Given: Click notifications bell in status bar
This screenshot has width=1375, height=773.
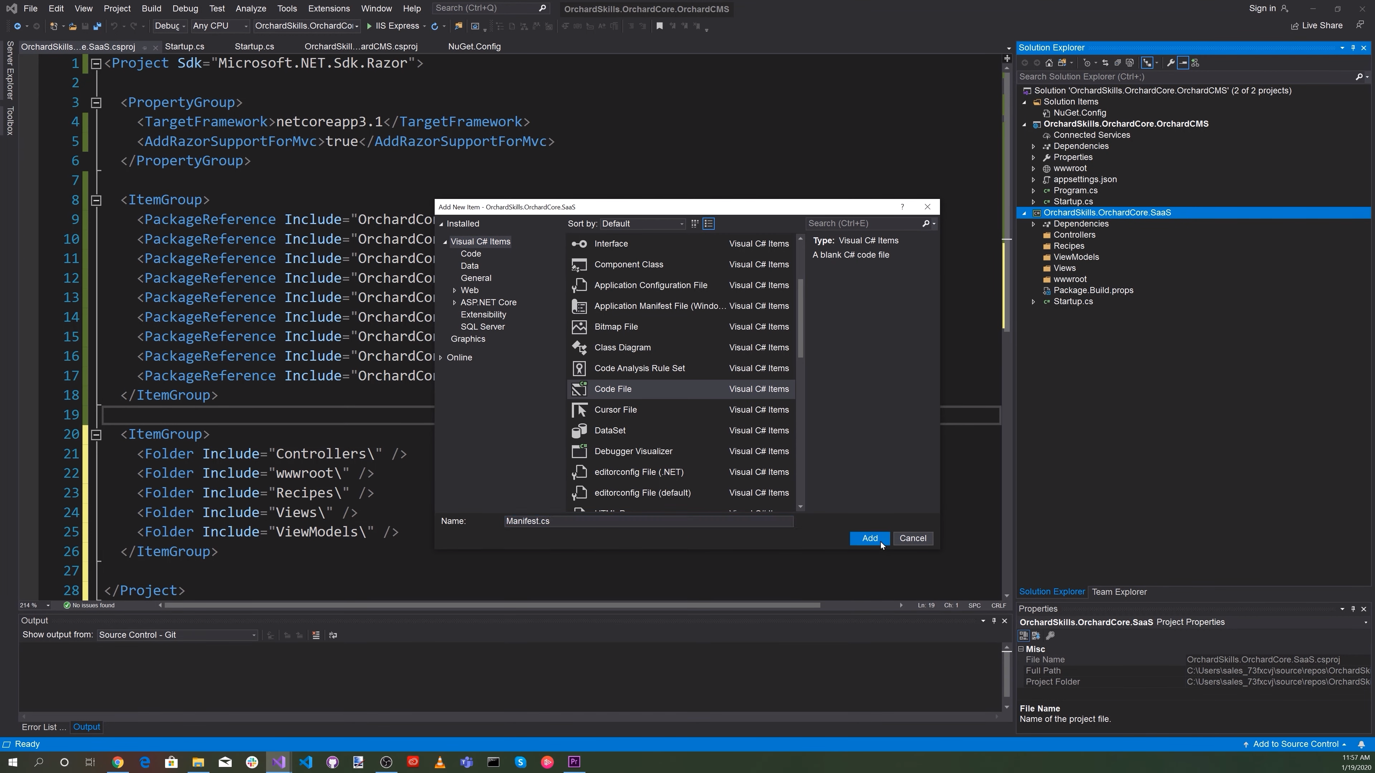Looking at the screenshot, I should (1361, 744).
